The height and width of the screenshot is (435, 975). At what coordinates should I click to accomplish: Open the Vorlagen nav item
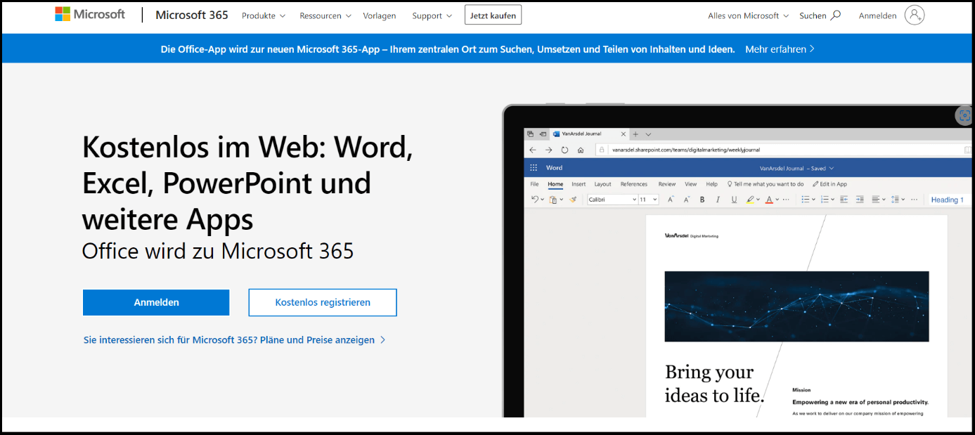[380, 15]
